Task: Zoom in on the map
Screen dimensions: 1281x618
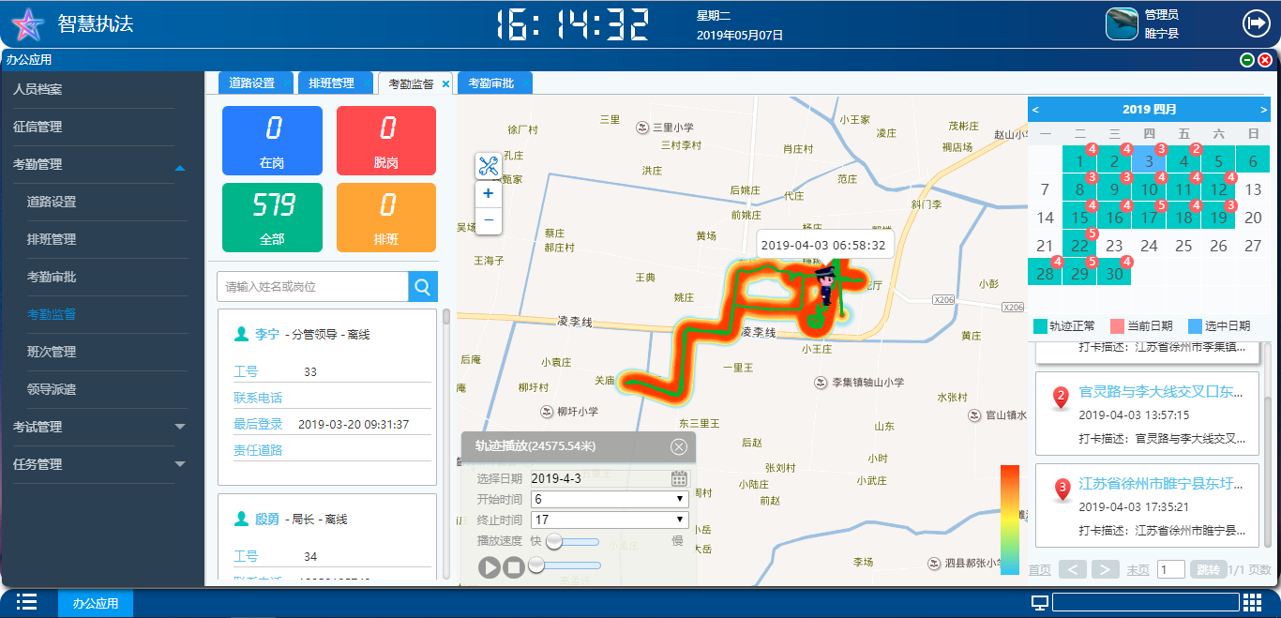Action: coord(488,194)
